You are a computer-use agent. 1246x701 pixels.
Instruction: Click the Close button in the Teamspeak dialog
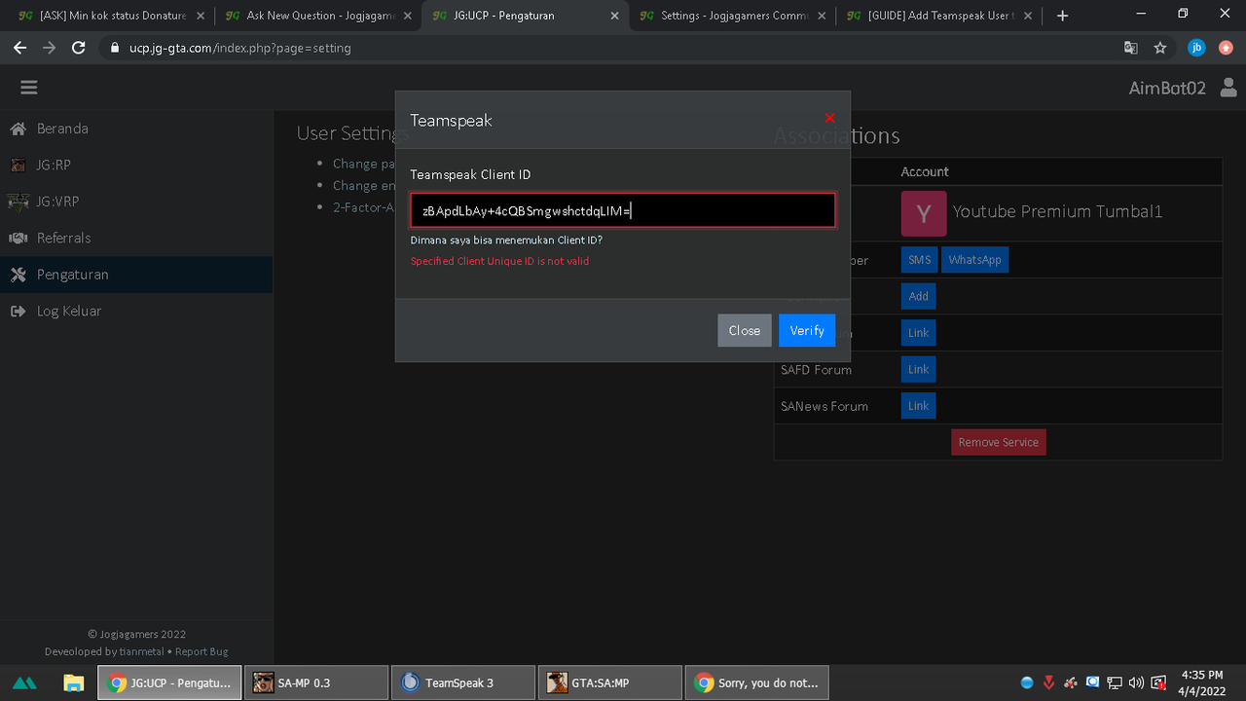coord(745,331)
